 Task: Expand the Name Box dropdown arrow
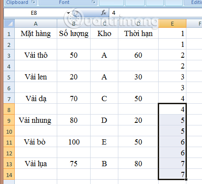point(68,13)
